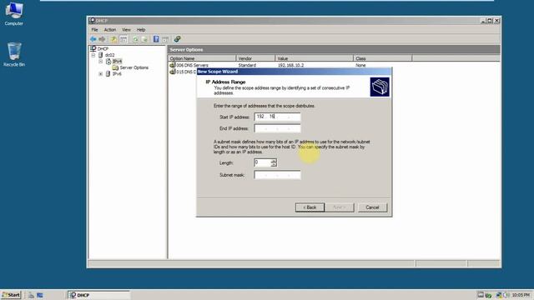534x300 pixels.
Task: Cancel the New Scope Wizard
Action: [372, 207]
